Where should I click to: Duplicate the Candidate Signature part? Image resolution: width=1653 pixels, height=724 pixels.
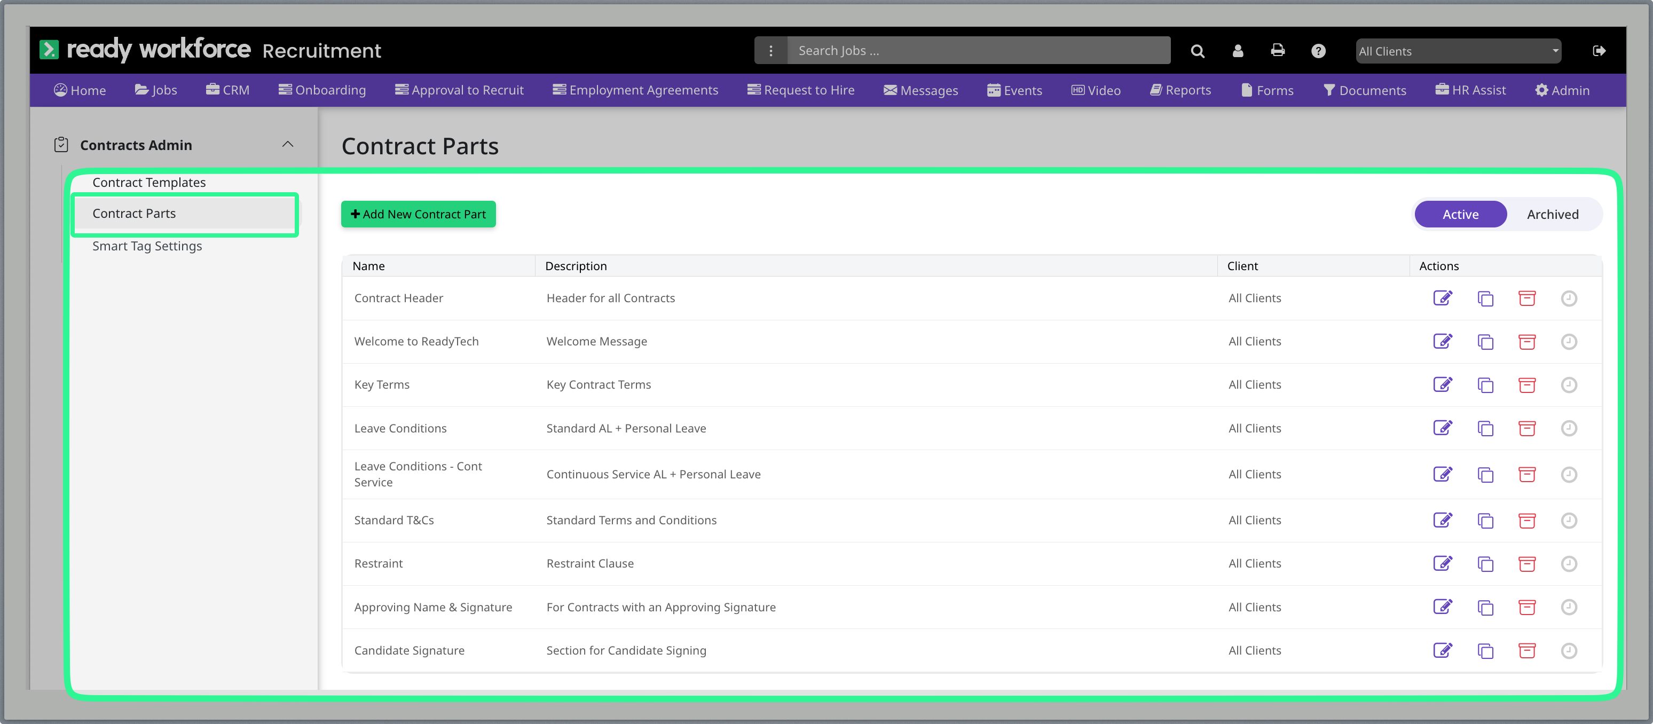(1485, 650)
